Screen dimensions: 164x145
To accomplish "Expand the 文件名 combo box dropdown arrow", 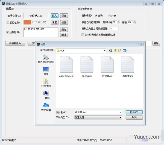I will click(x=120, y=112).
